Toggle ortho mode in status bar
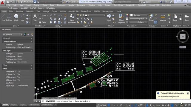Screen dimensions: 191x107 (118, 105)
